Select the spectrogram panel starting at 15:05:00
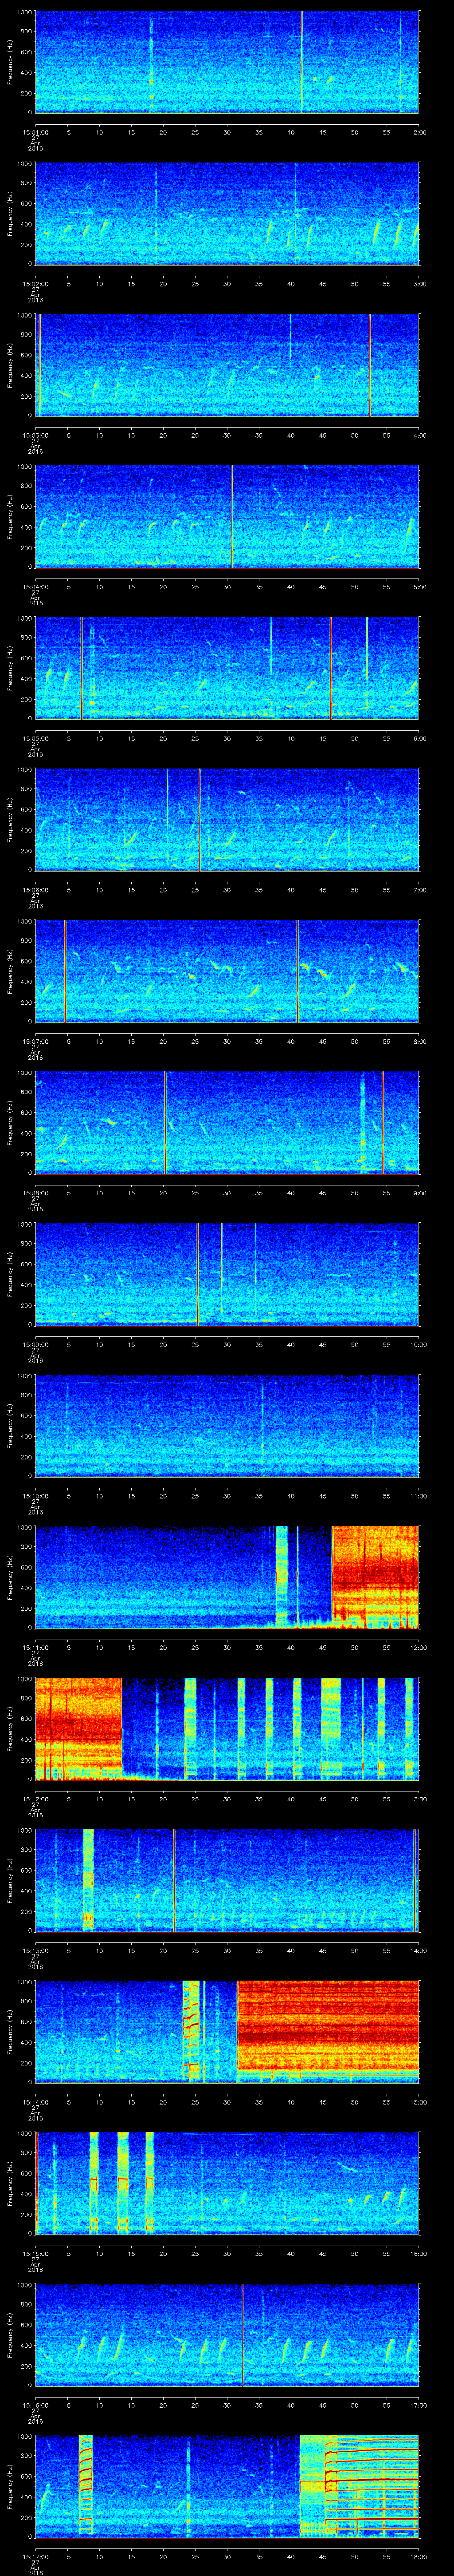The height and width of the screenshot is (2576, 454). pos(227,669)
